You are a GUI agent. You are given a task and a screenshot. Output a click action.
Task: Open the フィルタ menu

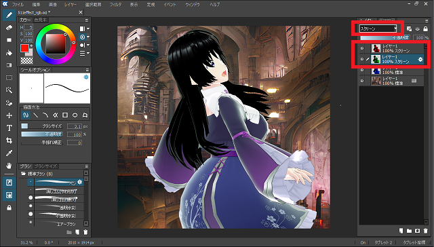115,5
